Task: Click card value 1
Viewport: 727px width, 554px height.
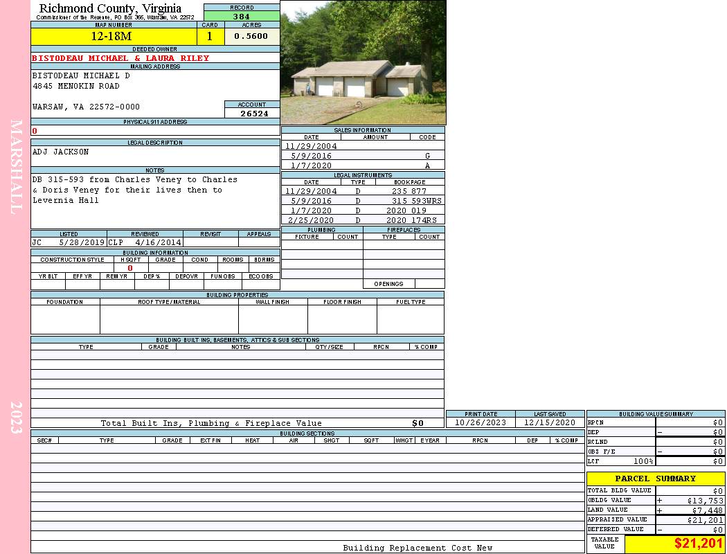Action: 210,36
